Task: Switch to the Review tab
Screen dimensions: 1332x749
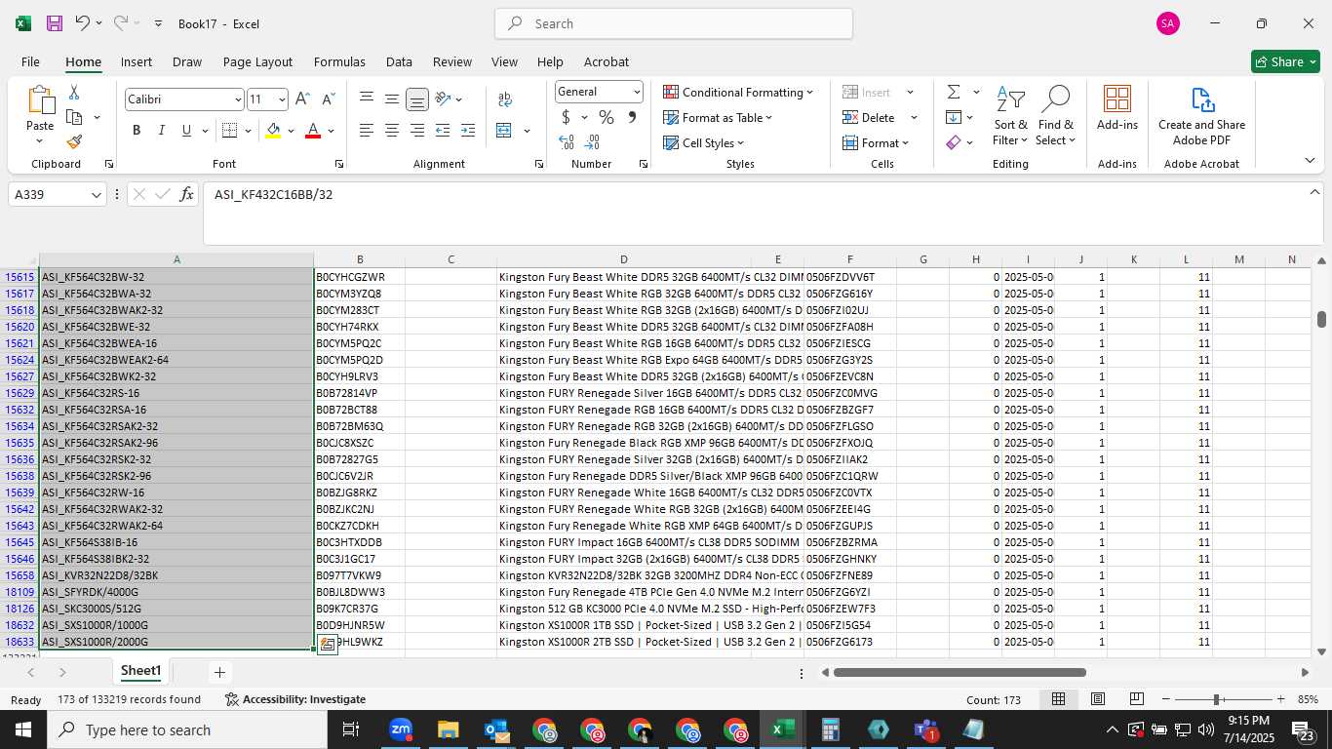Action: [452, 61]
